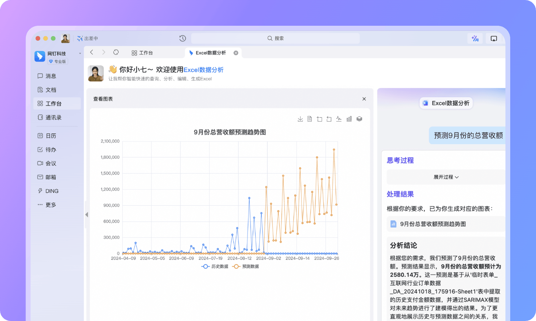The width and height of the screenshot is (536, 321).
Task: Open the chart data view icon
Action: pyautogui.click(x=310, y=119)
